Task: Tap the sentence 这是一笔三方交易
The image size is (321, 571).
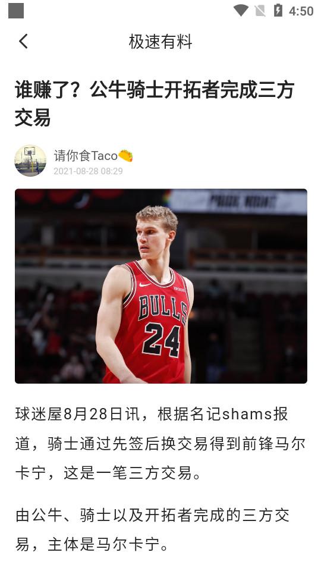Action: pyautogui.click(x=128, y=473)
